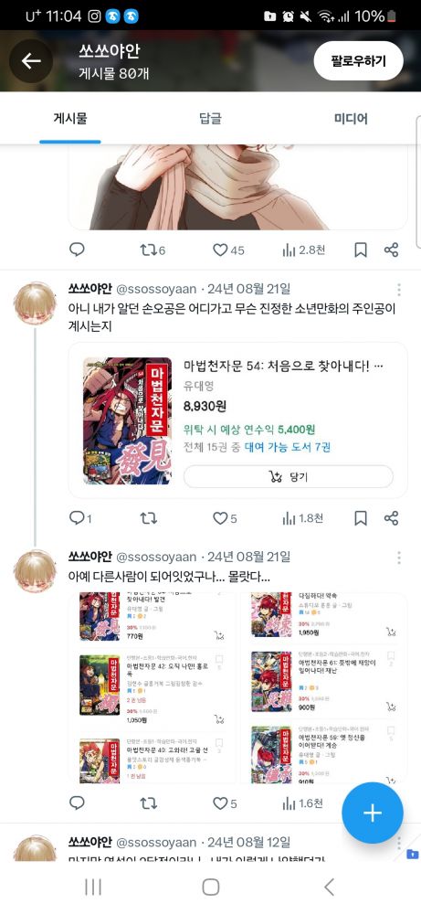This screenshot has width=421, height=914.
Task: Retweet the post with 6 reposts
Action: point(153,250)
